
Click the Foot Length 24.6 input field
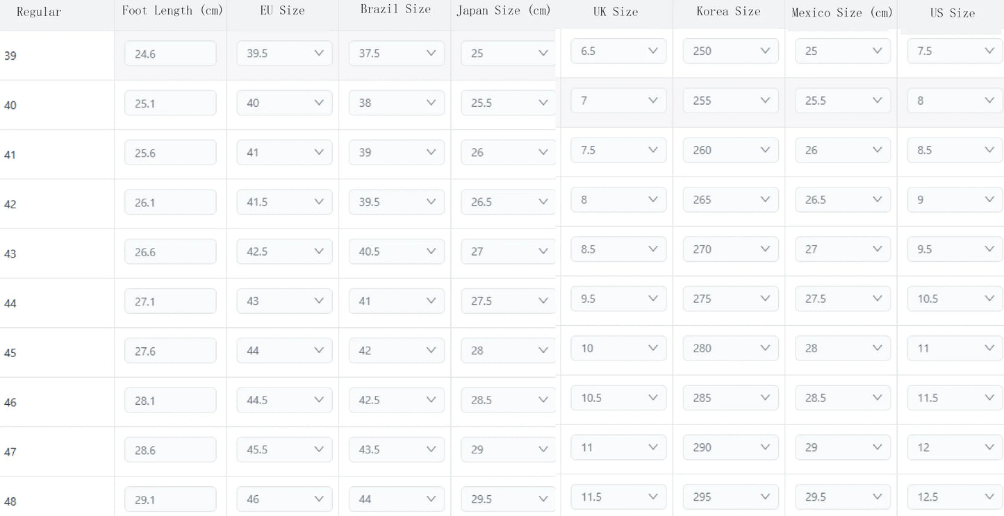click(170, 53)
